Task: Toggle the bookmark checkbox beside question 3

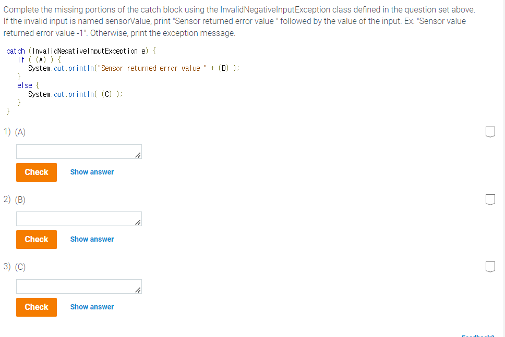Action: (x=490, y=266)
